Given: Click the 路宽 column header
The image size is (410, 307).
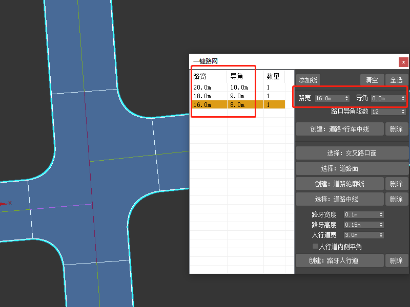Looking at the screenshot, I should (209, 76).
